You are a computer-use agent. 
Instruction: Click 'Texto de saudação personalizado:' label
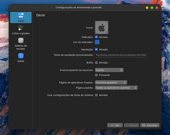tap(74, 55)
